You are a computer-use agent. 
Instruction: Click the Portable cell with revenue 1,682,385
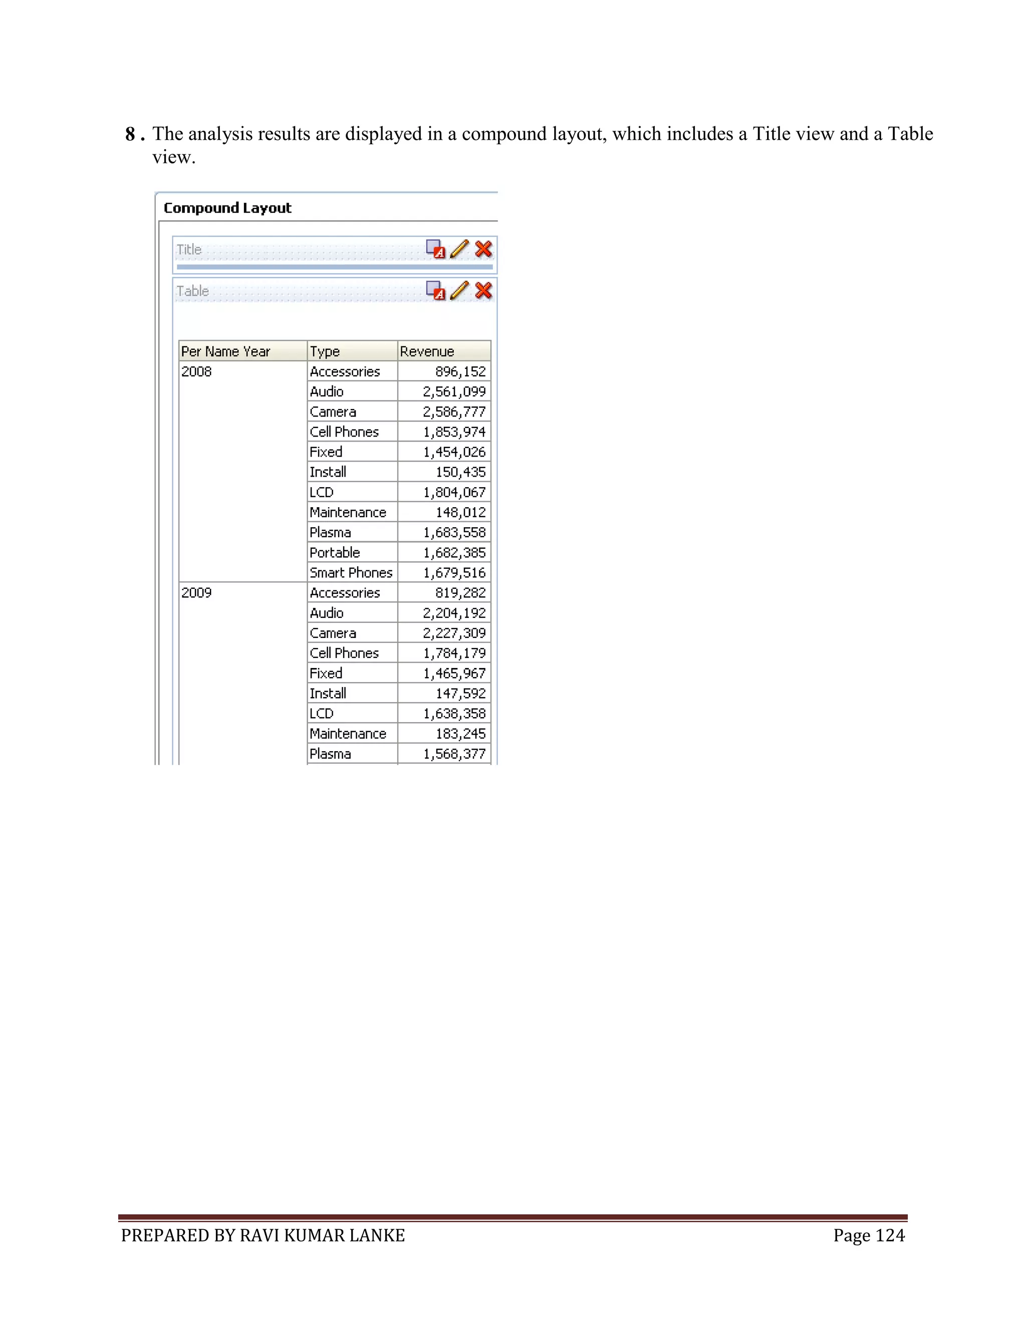[x=353, y=552]
